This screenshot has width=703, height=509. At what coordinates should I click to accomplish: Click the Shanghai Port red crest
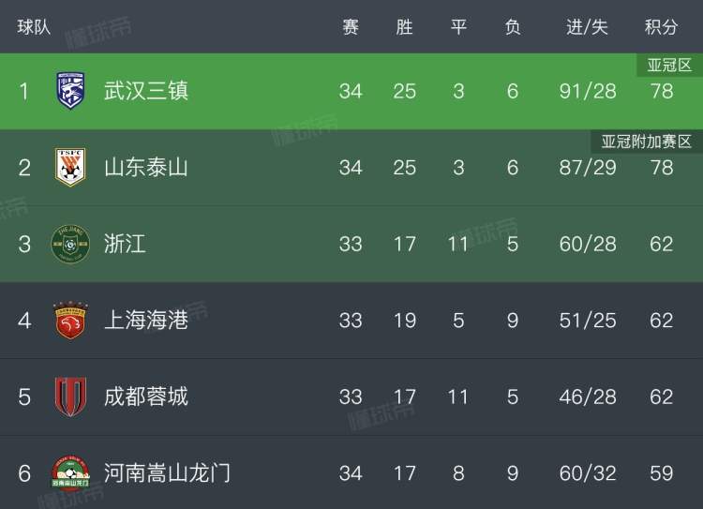coord(70,321)
